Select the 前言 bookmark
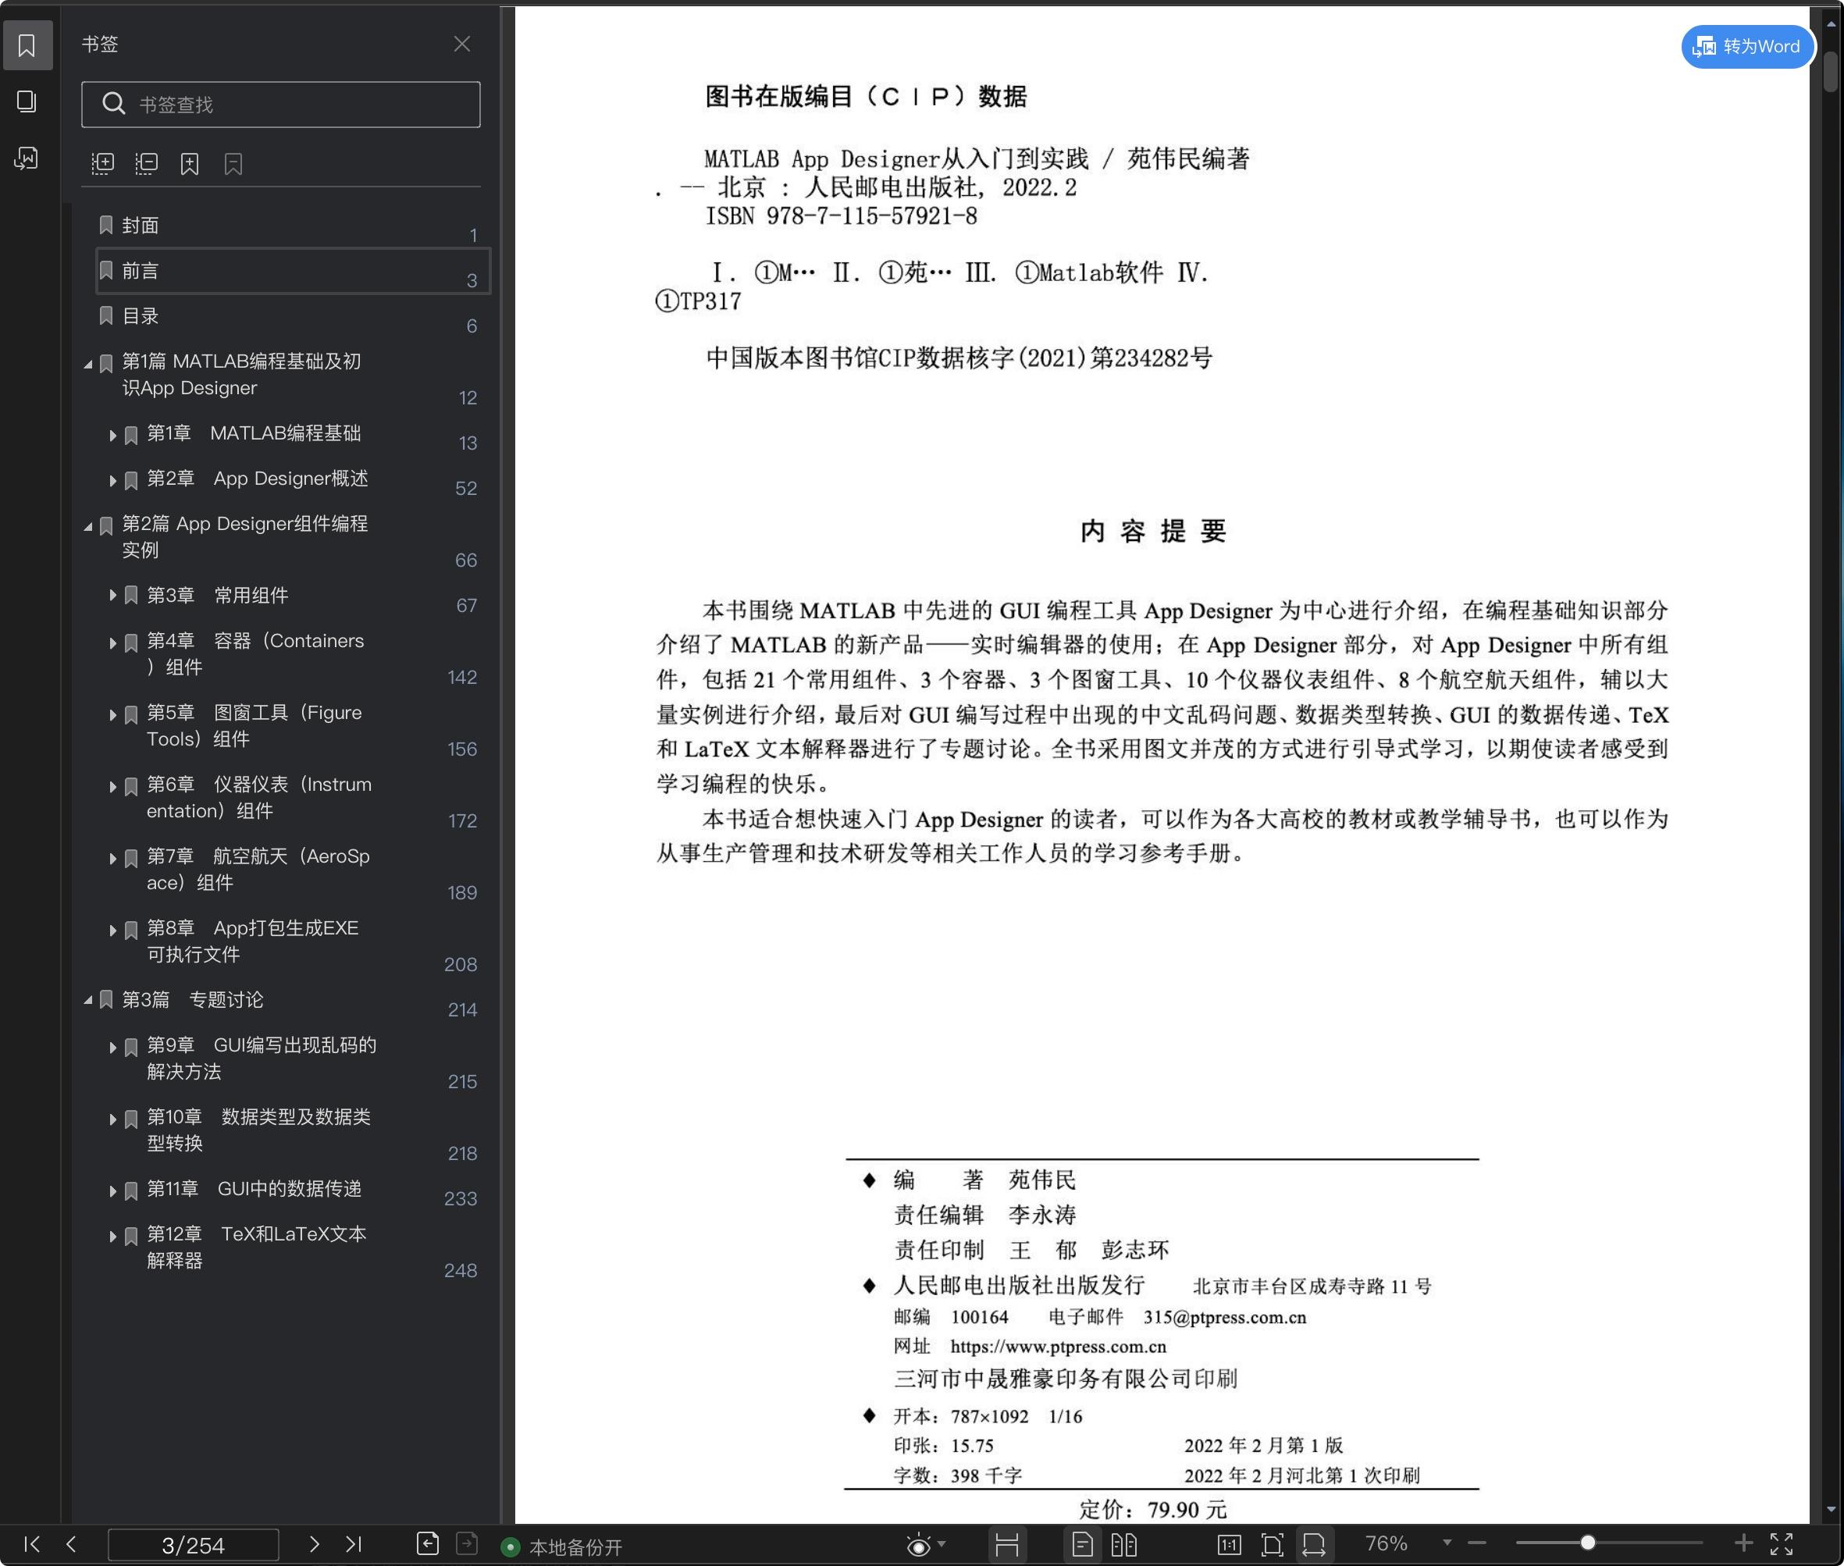The image size is (1844, 1566). tap(292, 271)
